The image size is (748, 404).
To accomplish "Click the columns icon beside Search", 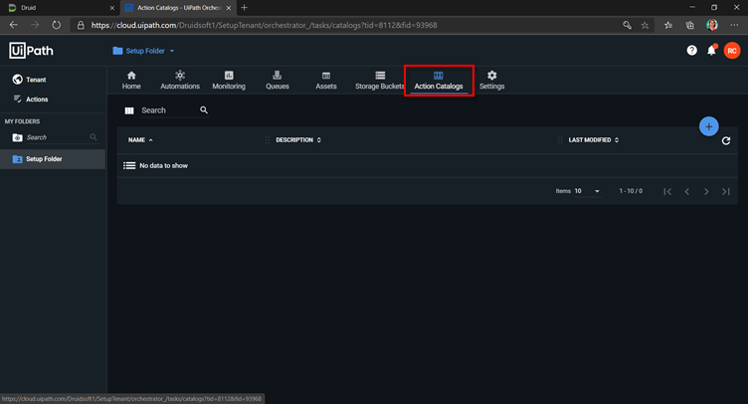I will click(129, 110).
